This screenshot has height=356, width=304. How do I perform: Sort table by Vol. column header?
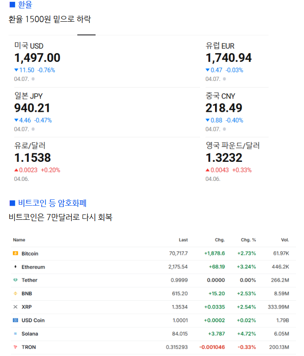(285, 240)
